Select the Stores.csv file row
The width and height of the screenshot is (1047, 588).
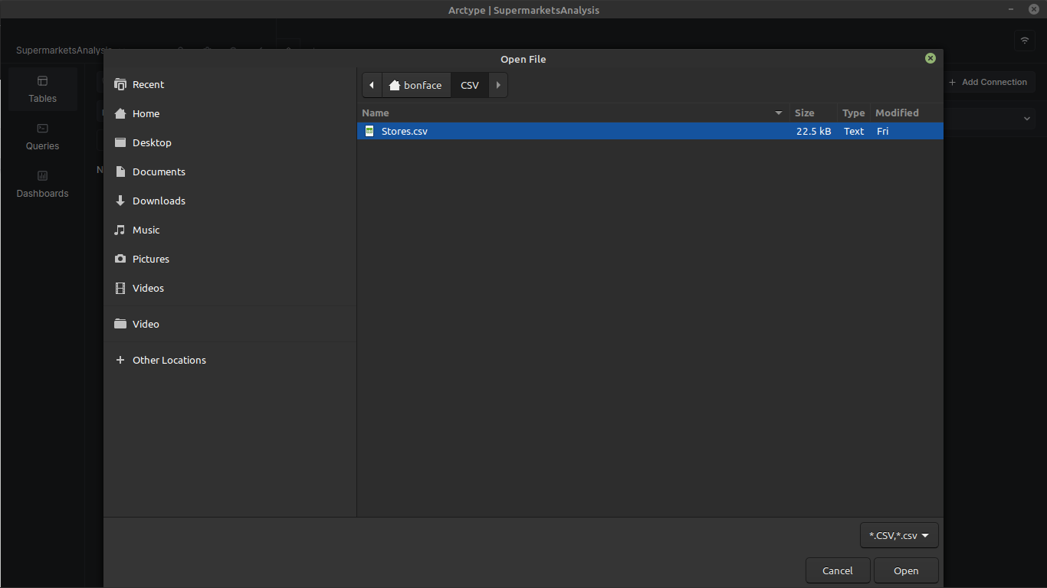[405, 131]
